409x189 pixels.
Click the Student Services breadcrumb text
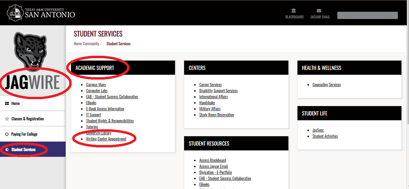pyautogui.click(x=118, y=44)
